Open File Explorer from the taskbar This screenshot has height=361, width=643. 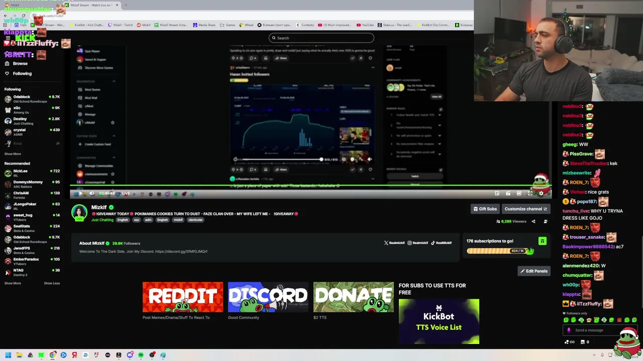pos(19,355)
